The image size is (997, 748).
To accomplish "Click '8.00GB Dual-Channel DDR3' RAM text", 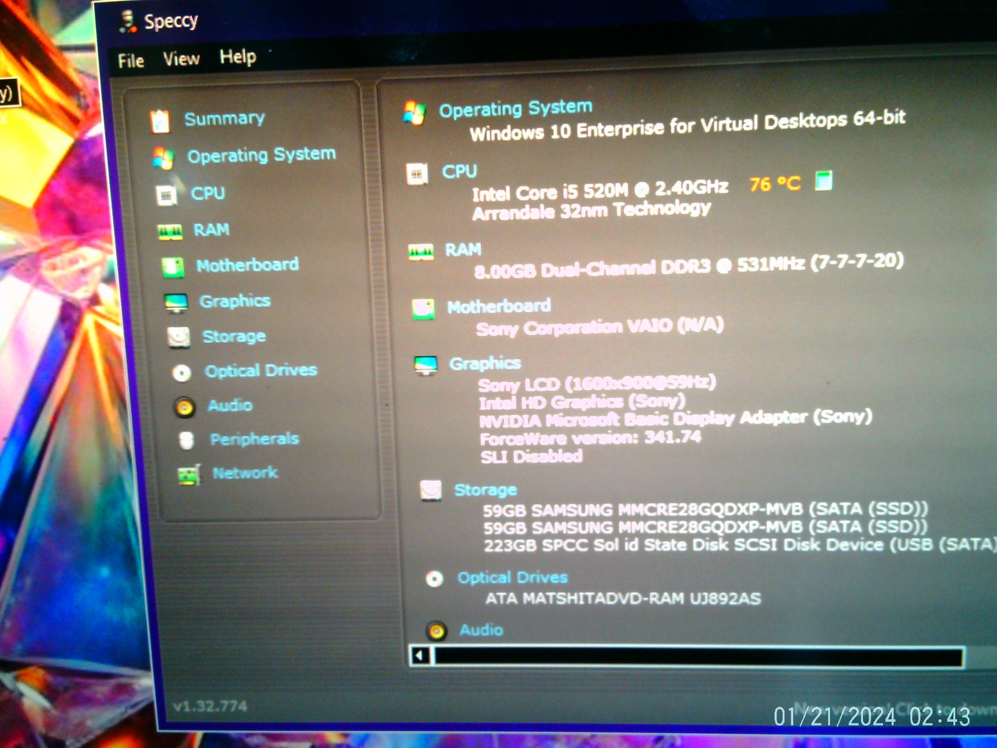I will (x=592, y=269).
